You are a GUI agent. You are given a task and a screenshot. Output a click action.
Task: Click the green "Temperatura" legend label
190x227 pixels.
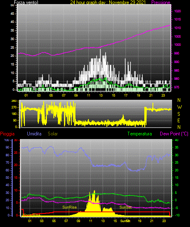pos(140,134)
